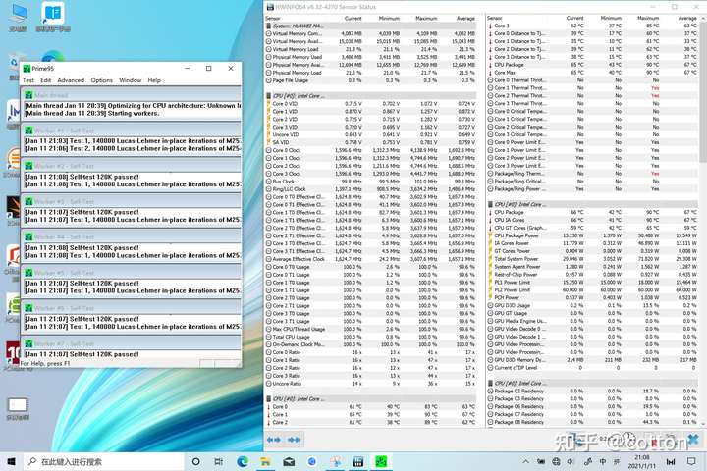Switch to HWiNFO via its taskbar icon
The height and width of the screenshot is (471, 707).
pyautogui.click(x=358, y=461)
